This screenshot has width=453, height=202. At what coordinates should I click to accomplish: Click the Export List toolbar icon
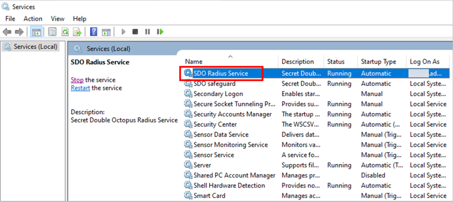[x=77, y=32]
